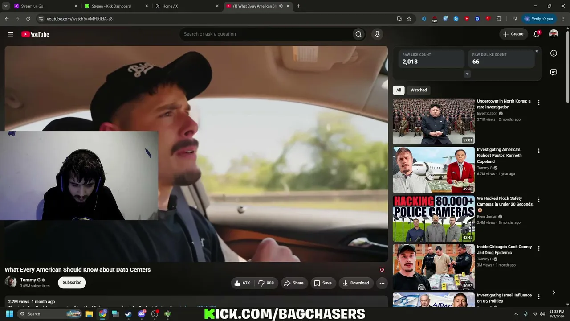Open the Tommy G channel name link
570x321 pixels.
click(30, 280)
